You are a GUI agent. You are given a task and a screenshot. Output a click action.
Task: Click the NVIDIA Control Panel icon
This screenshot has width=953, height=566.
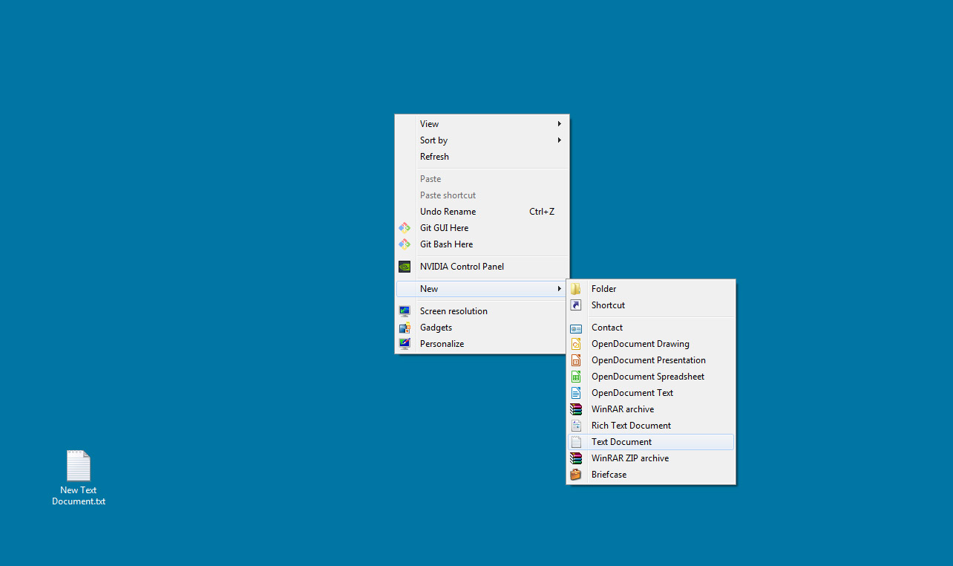pos(405,267)
